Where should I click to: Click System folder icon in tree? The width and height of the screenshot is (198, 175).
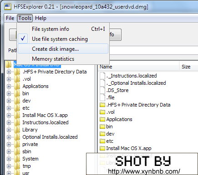pos(17,159)
